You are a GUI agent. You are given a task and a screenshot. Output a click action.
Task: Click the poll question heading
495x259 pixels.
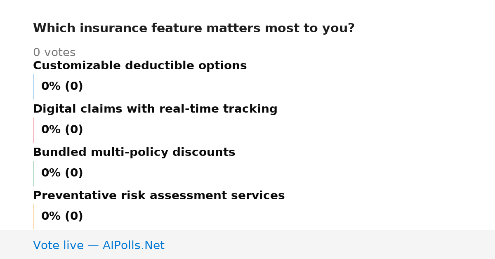click(194, 28)
